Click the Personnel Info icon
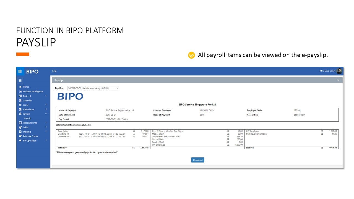Screen dimensions: 354x199 (20, 123)
